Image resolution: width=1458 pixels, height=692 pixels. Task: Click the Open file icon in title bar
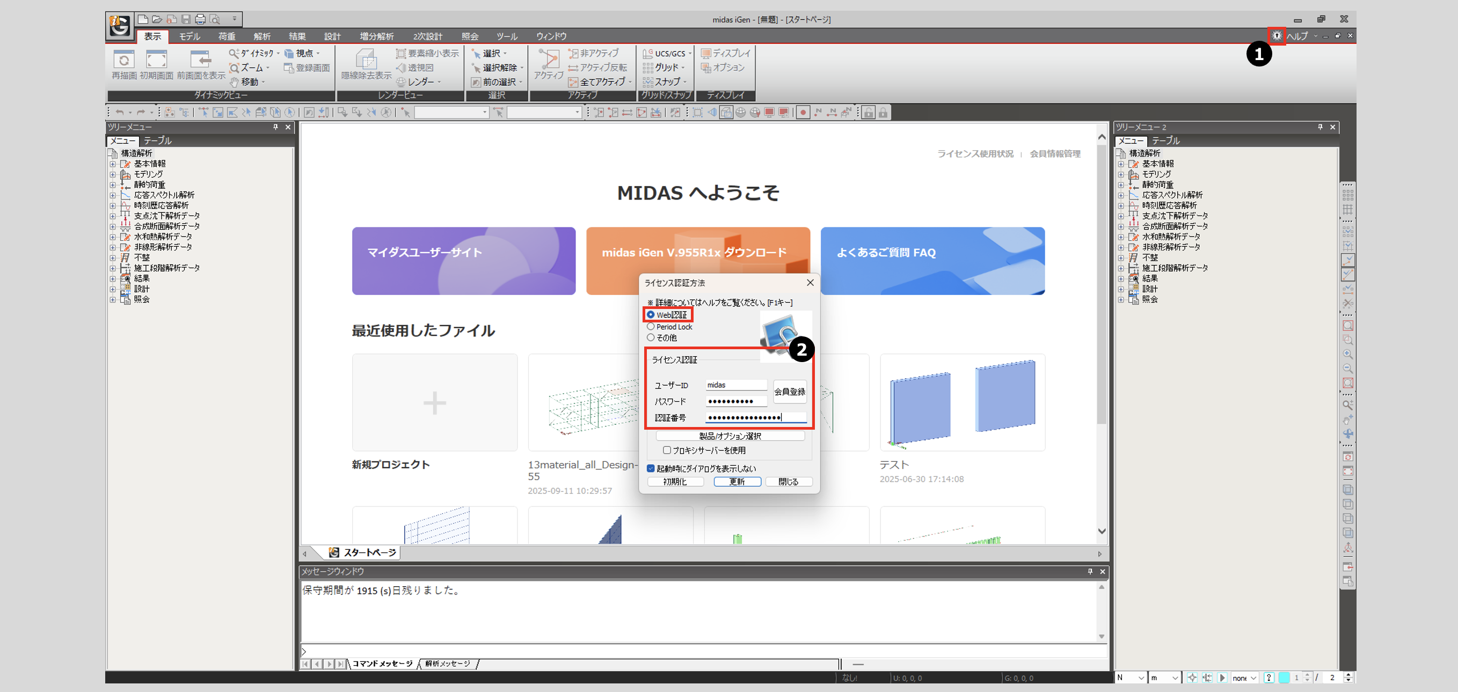click(157, 19)
